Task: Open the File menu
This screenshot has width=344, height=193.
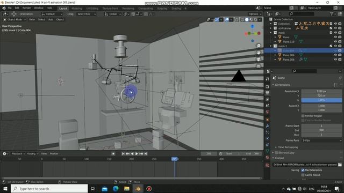Action: click(10, 8)
